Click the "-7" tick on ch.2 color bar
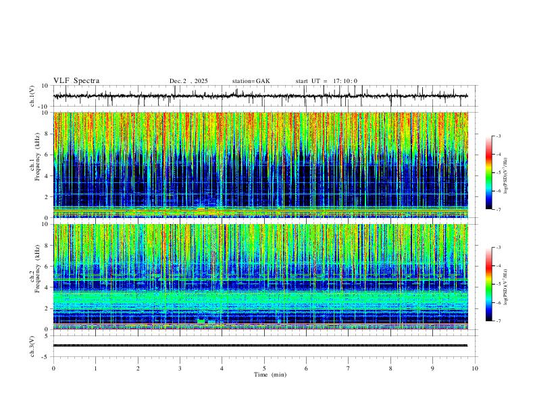Viewport: 535px width, 413px height. [x=499, y=321]
